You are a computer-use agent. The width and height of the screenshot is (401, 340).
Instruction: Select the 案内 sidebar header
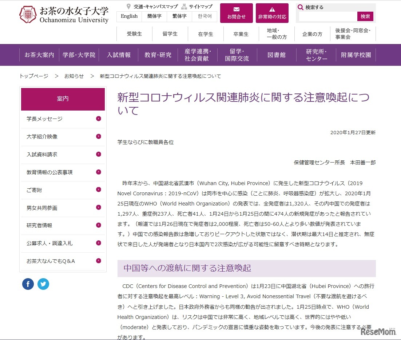[63, 99]
